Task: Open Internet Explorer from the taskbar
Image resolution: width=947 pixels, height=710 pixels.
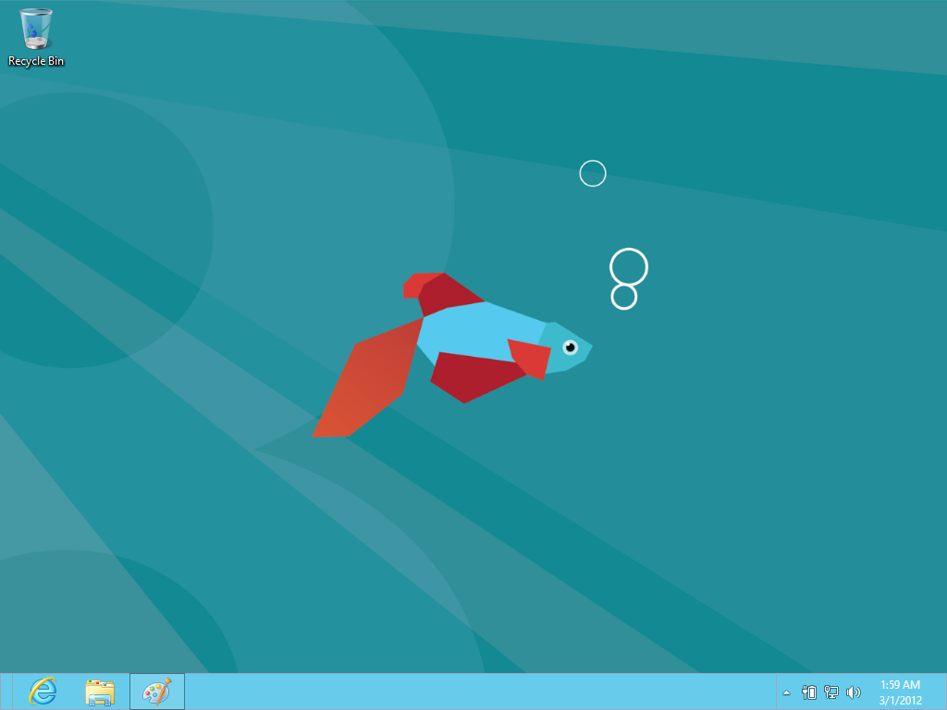Action: pyautogui.click(x=43, y=691)
